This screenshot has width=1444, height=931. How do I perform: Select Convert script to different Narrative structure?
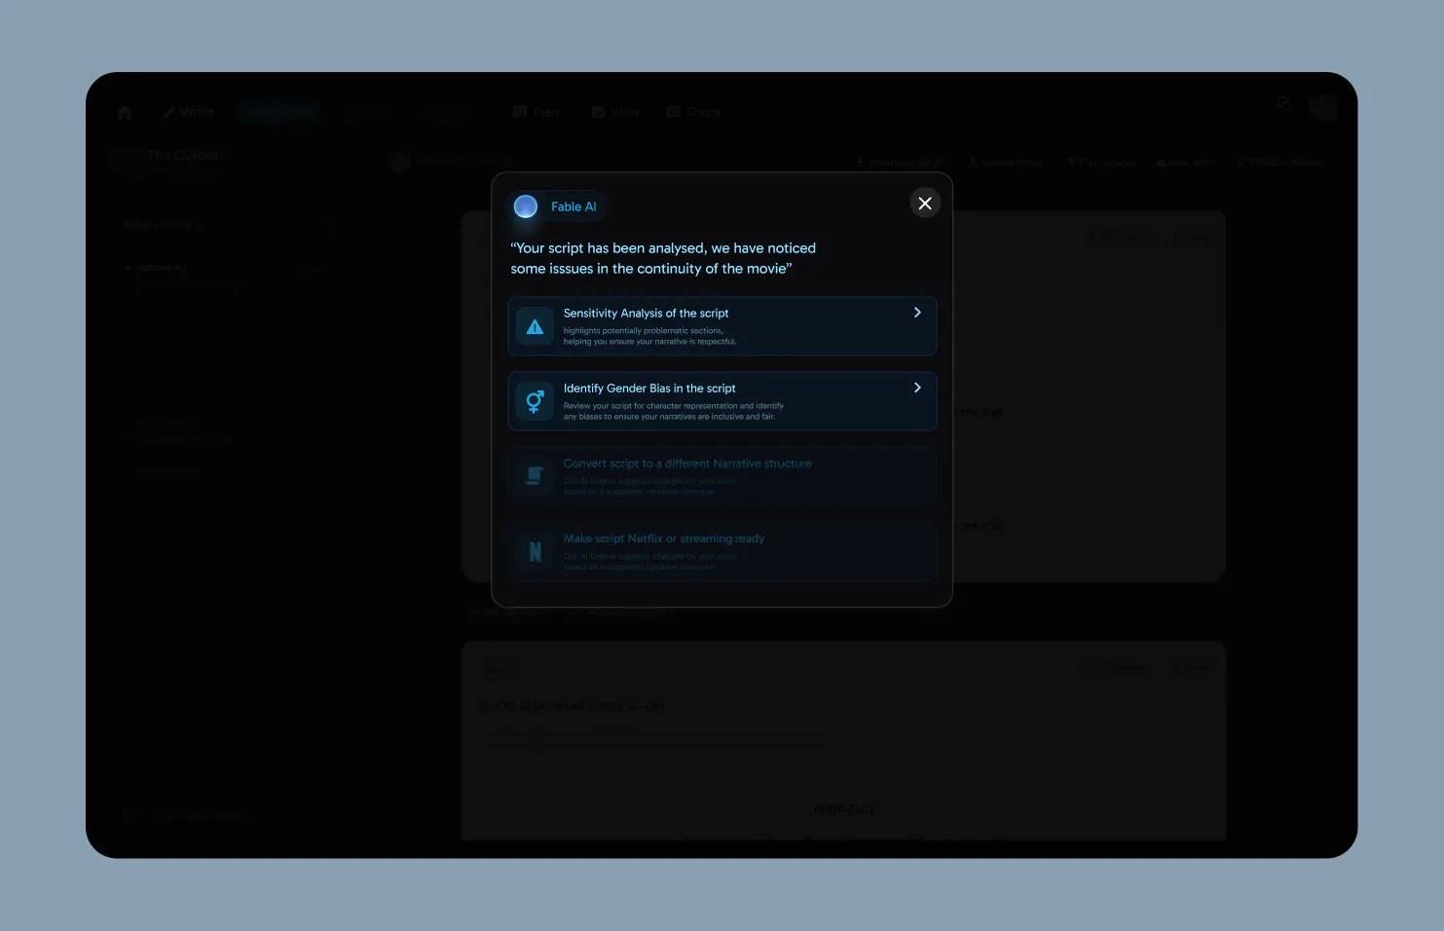click(722, 476)
